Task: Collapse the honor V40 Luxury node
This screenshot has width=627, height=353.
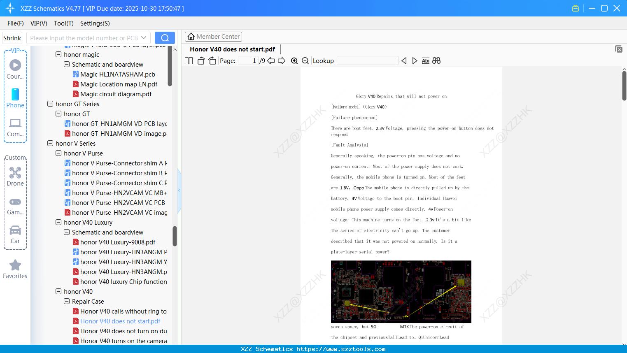Action: click(58, 223)
